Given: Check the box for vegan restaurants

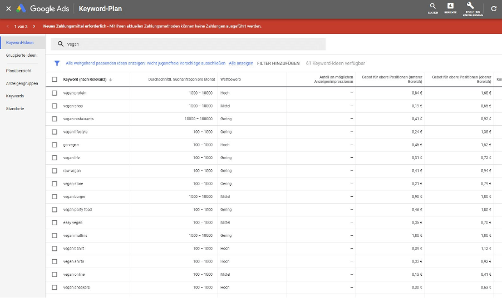Looking at the screenshot, I should [x=55, y=118].
